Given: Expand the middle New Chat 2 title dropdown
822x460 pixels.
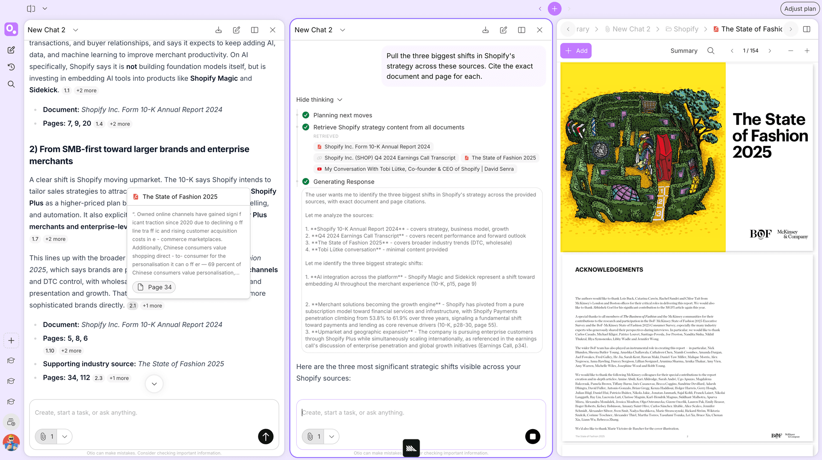Looking at the screenshot, I should 343,30.
